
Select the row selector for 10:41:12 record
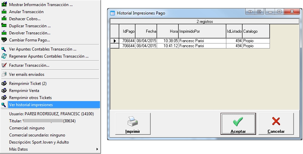tap(115, 46)
